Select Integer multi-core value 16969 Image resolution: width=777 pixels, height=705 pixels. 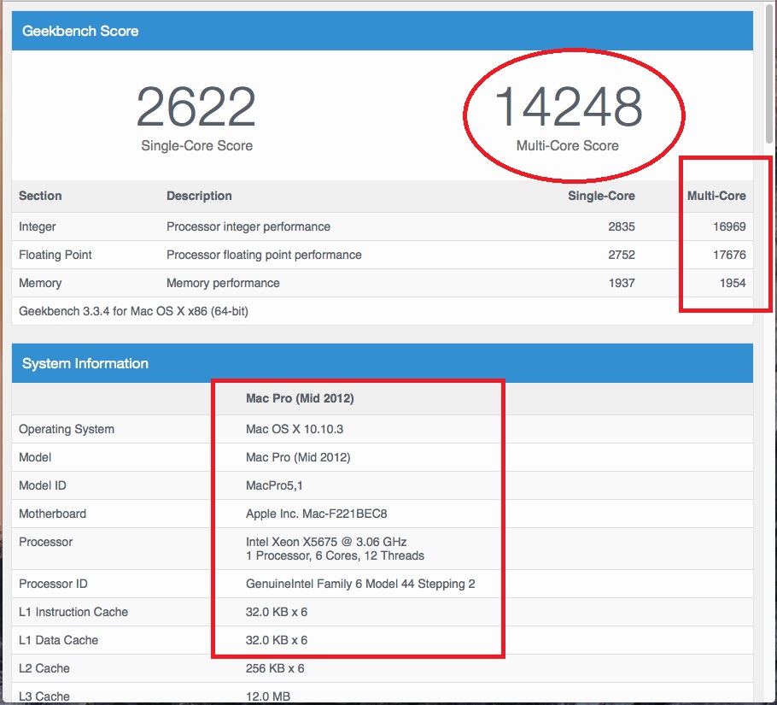729,226
